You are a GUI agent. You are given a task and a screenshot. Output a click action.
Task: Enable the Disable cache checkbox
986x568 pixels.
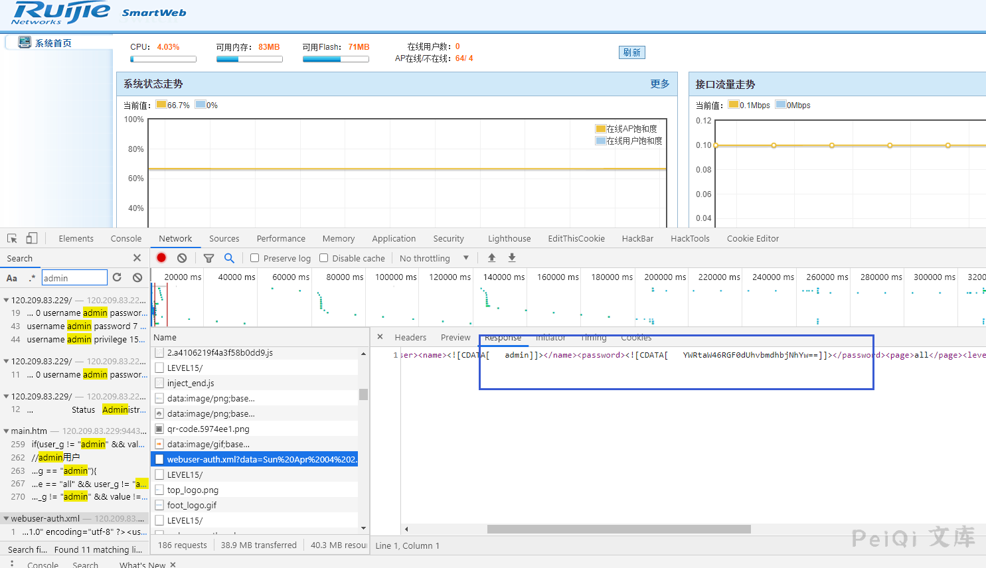(x=324, y=258)
